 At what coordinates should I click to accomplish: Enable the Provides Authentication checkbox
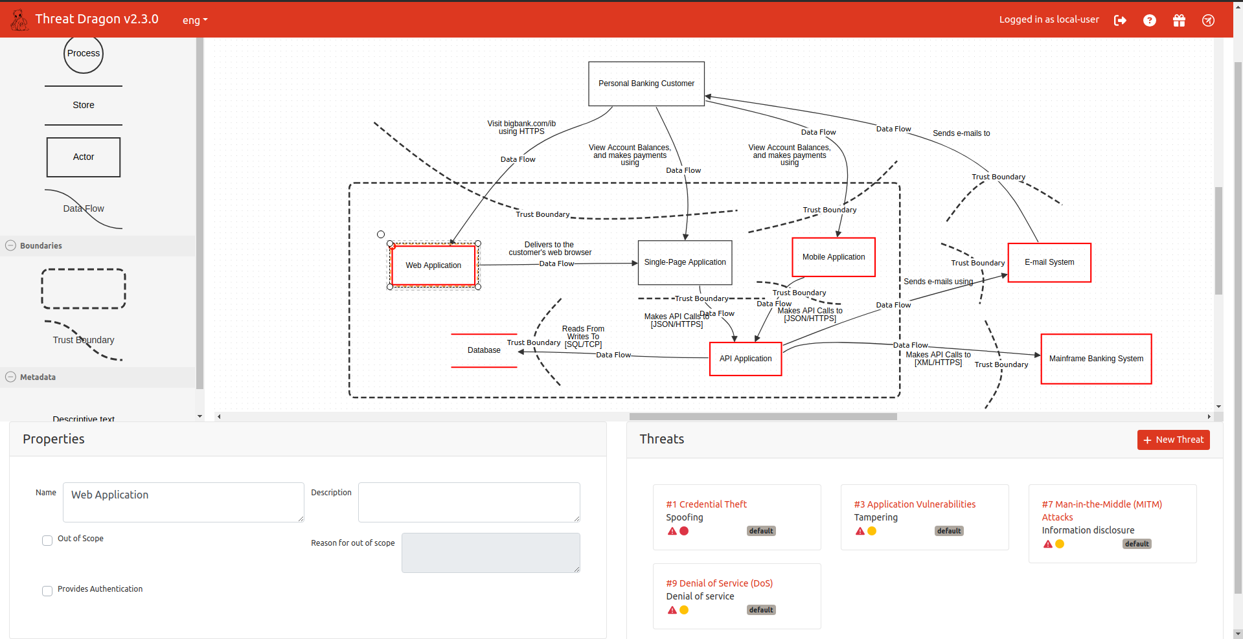click(47, 590)
